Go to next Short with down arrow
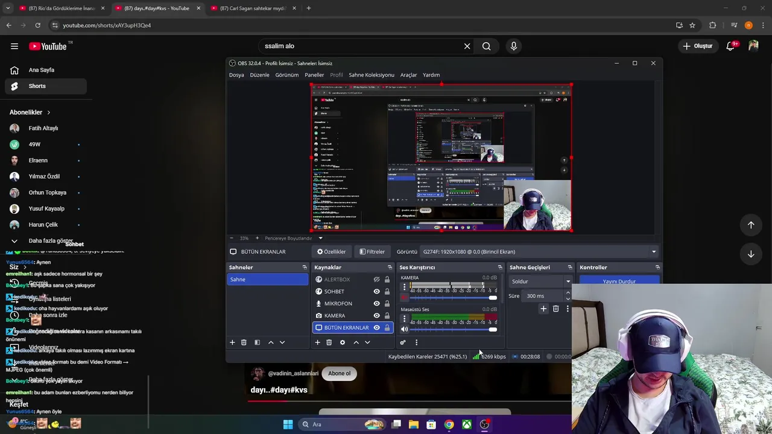This screenshot has height=434, width=772. click(x=751, y=254)
